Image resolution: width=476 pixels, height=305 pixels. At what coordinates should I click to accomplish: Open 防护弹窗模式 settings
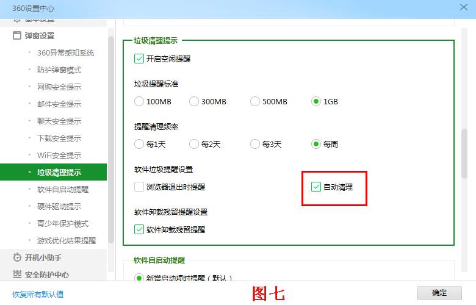click(59, 70)
